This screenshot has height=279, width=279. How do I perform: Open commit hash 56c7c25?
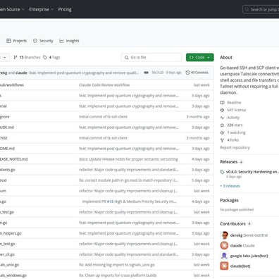[158, 73]
